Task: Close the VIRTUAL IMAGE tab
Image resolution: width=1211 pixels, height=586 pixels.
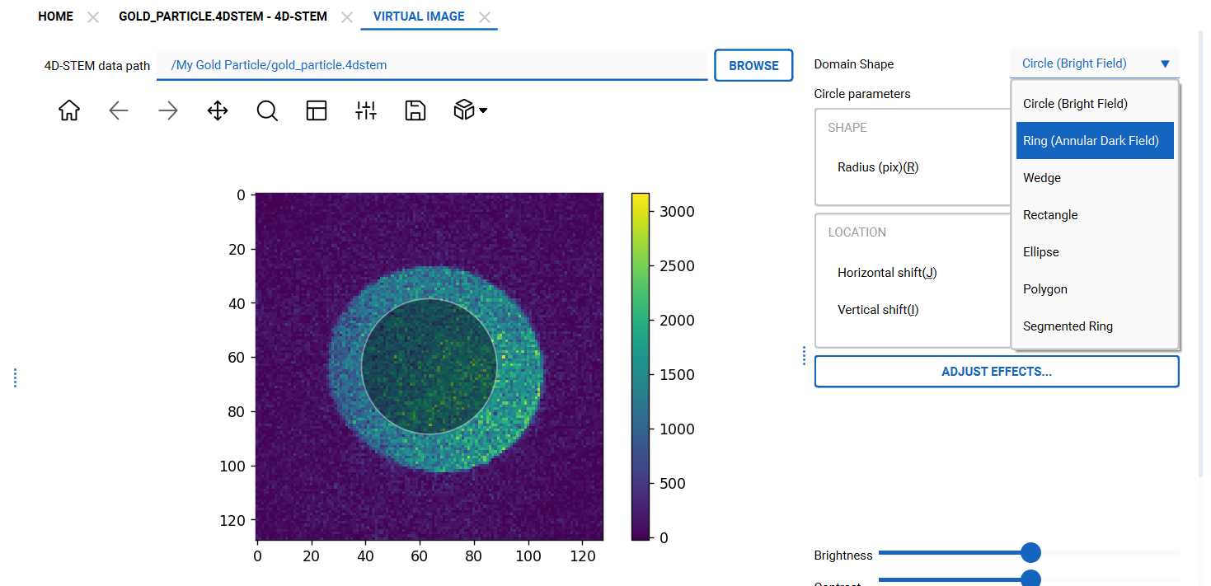Action: point(485,17)
